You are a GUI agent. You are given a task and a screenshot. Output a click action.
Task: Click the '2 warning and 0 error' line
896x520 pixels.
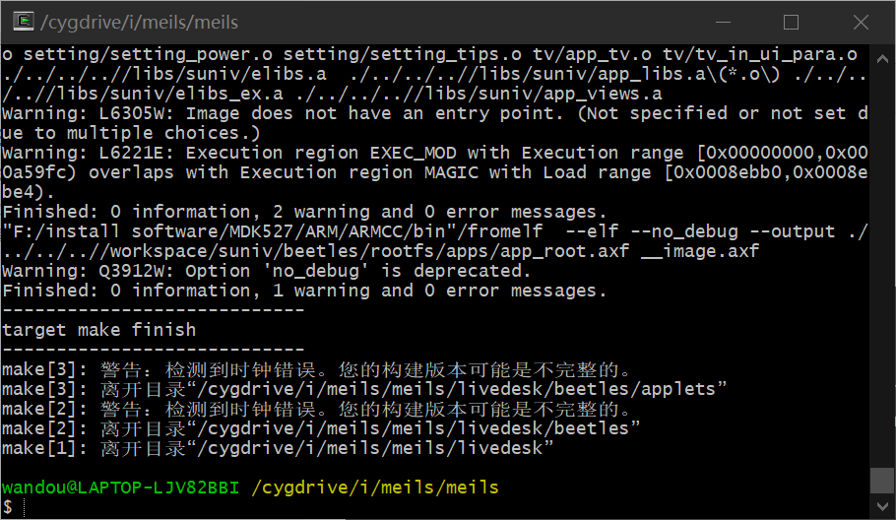click(x=304, y=212)
